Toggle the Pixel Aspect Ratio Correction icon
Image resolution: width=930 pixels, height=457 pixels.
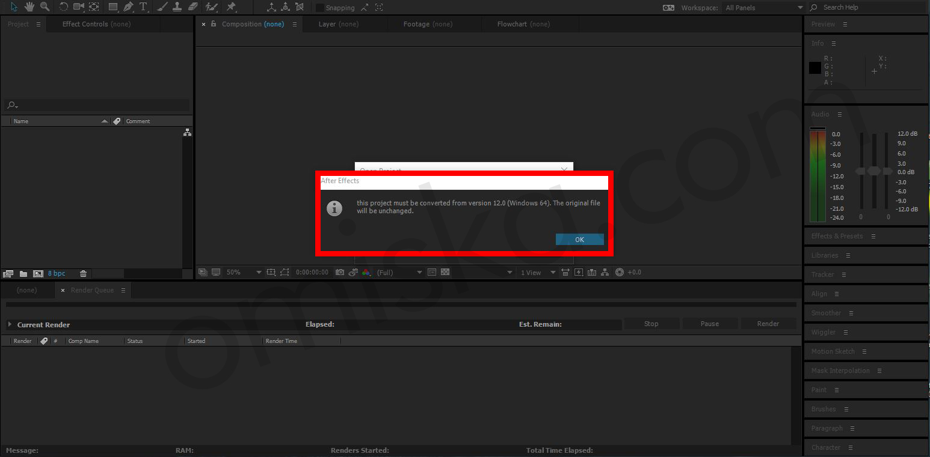565,272
